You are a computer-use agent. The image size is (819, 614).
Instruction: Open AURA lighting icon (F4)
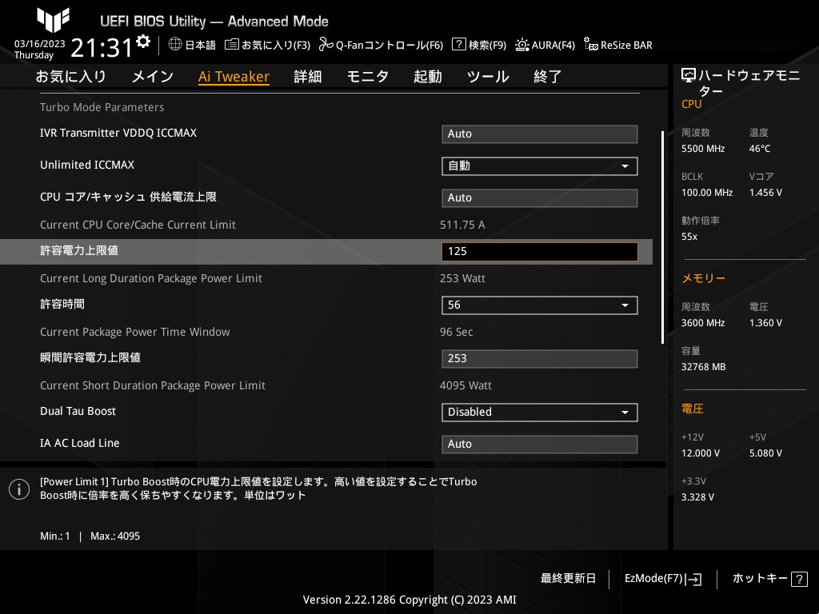coord(521,45)
